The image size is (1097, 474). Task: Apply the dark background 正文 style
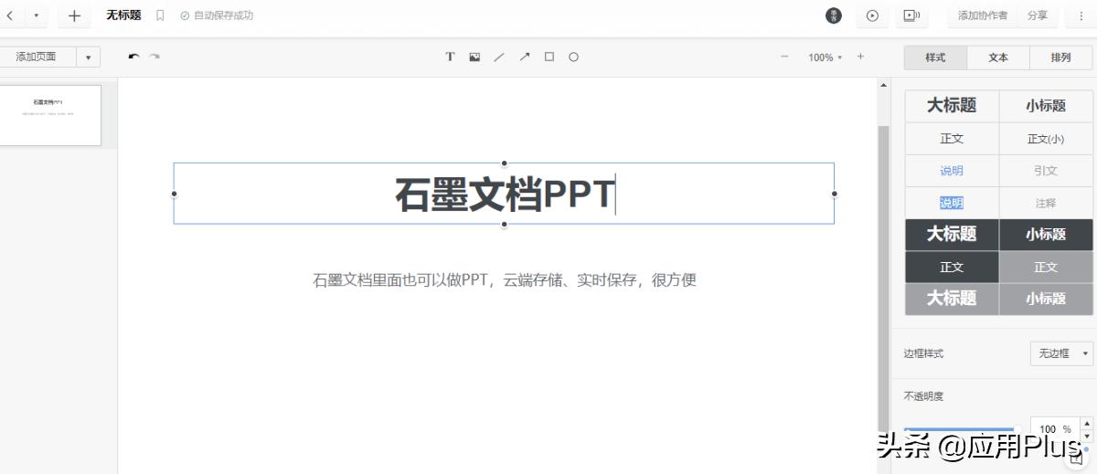pyautogui.click(x=952, y=267)
